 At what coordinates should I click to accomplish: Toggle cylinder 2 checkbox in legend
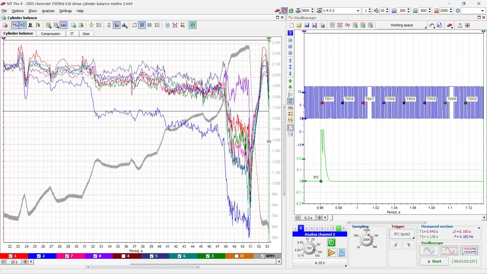[39, 256]
